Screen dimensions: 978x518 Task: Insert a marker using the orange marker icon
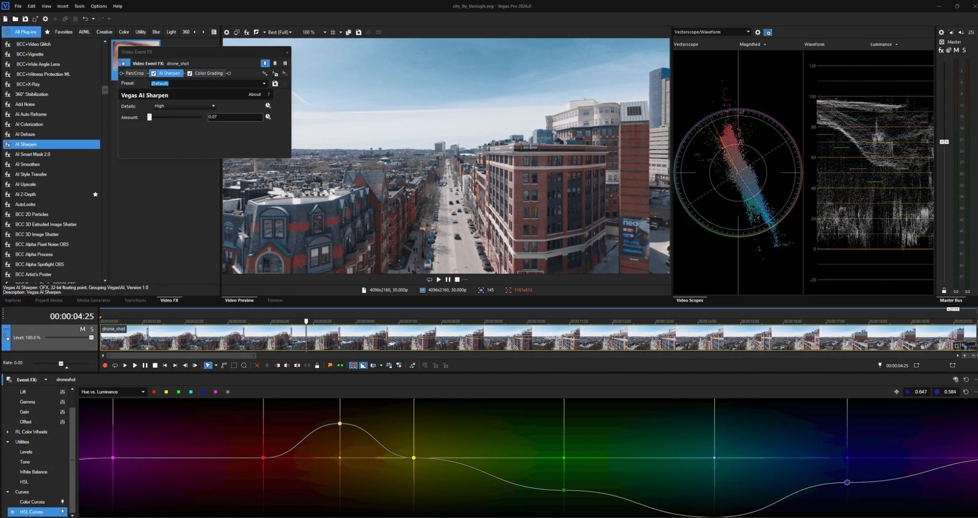[330, 366]
